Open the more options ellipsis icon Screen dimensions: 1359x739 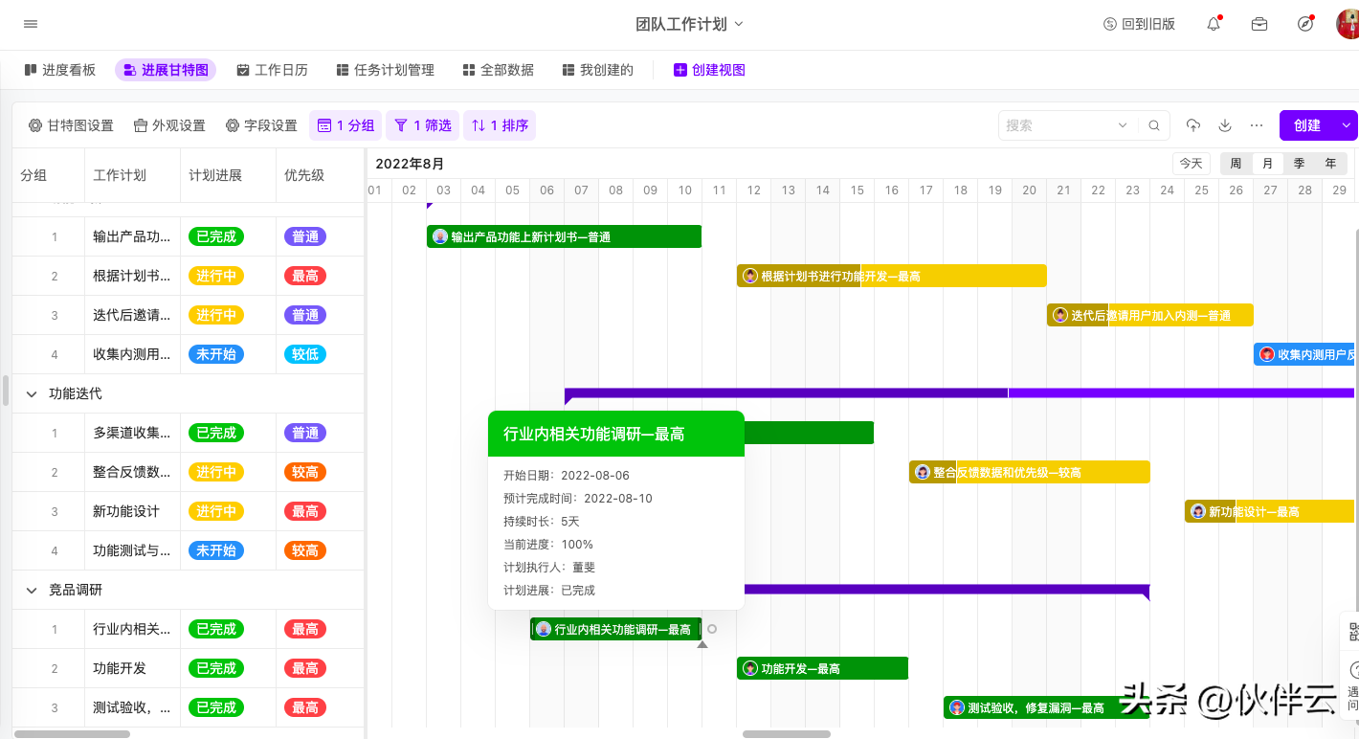tap(1257, 125)
